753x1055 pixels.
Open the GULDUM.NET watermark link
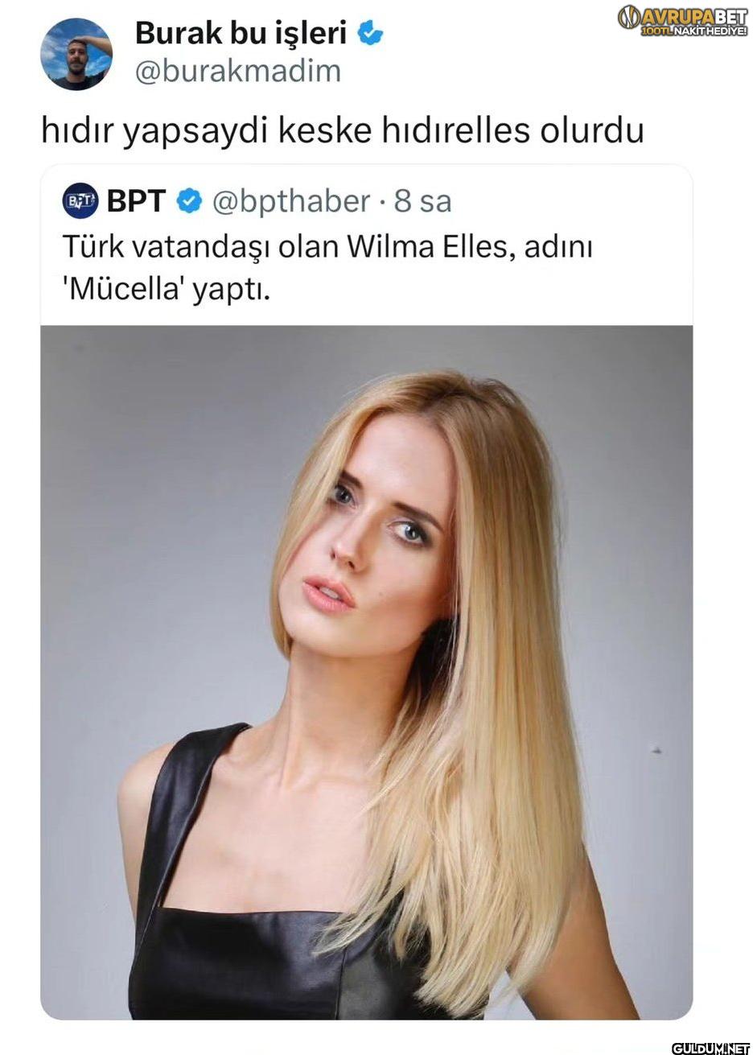[710, 1047]
